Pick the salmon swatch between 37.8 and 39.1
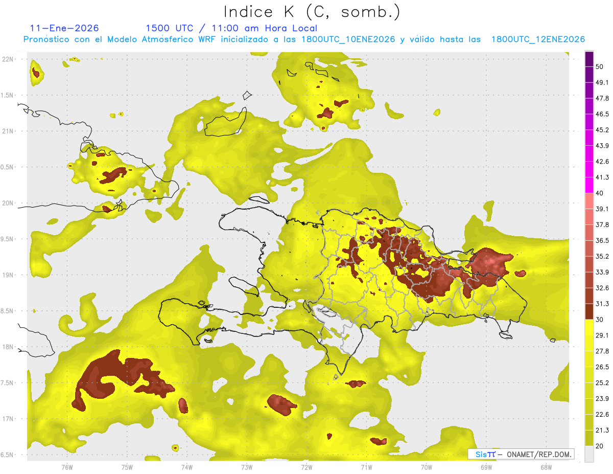The width and height of the screenshot is (613, 474). (x=589, y=216)
